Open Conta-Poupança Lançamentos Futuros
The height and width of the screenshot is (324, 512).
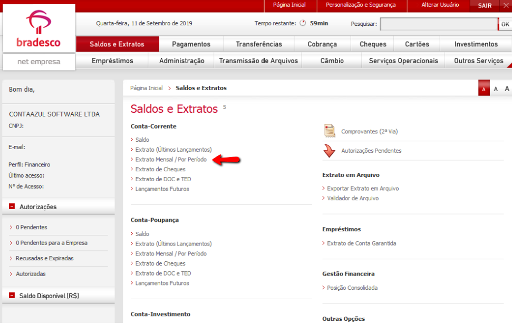tap(162, 283)
